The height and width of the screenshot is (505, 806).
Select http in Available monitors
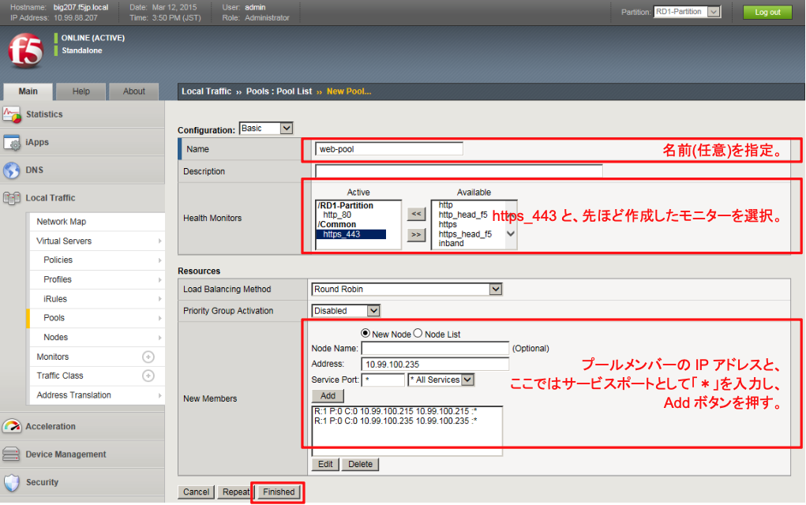pos(445,205)
